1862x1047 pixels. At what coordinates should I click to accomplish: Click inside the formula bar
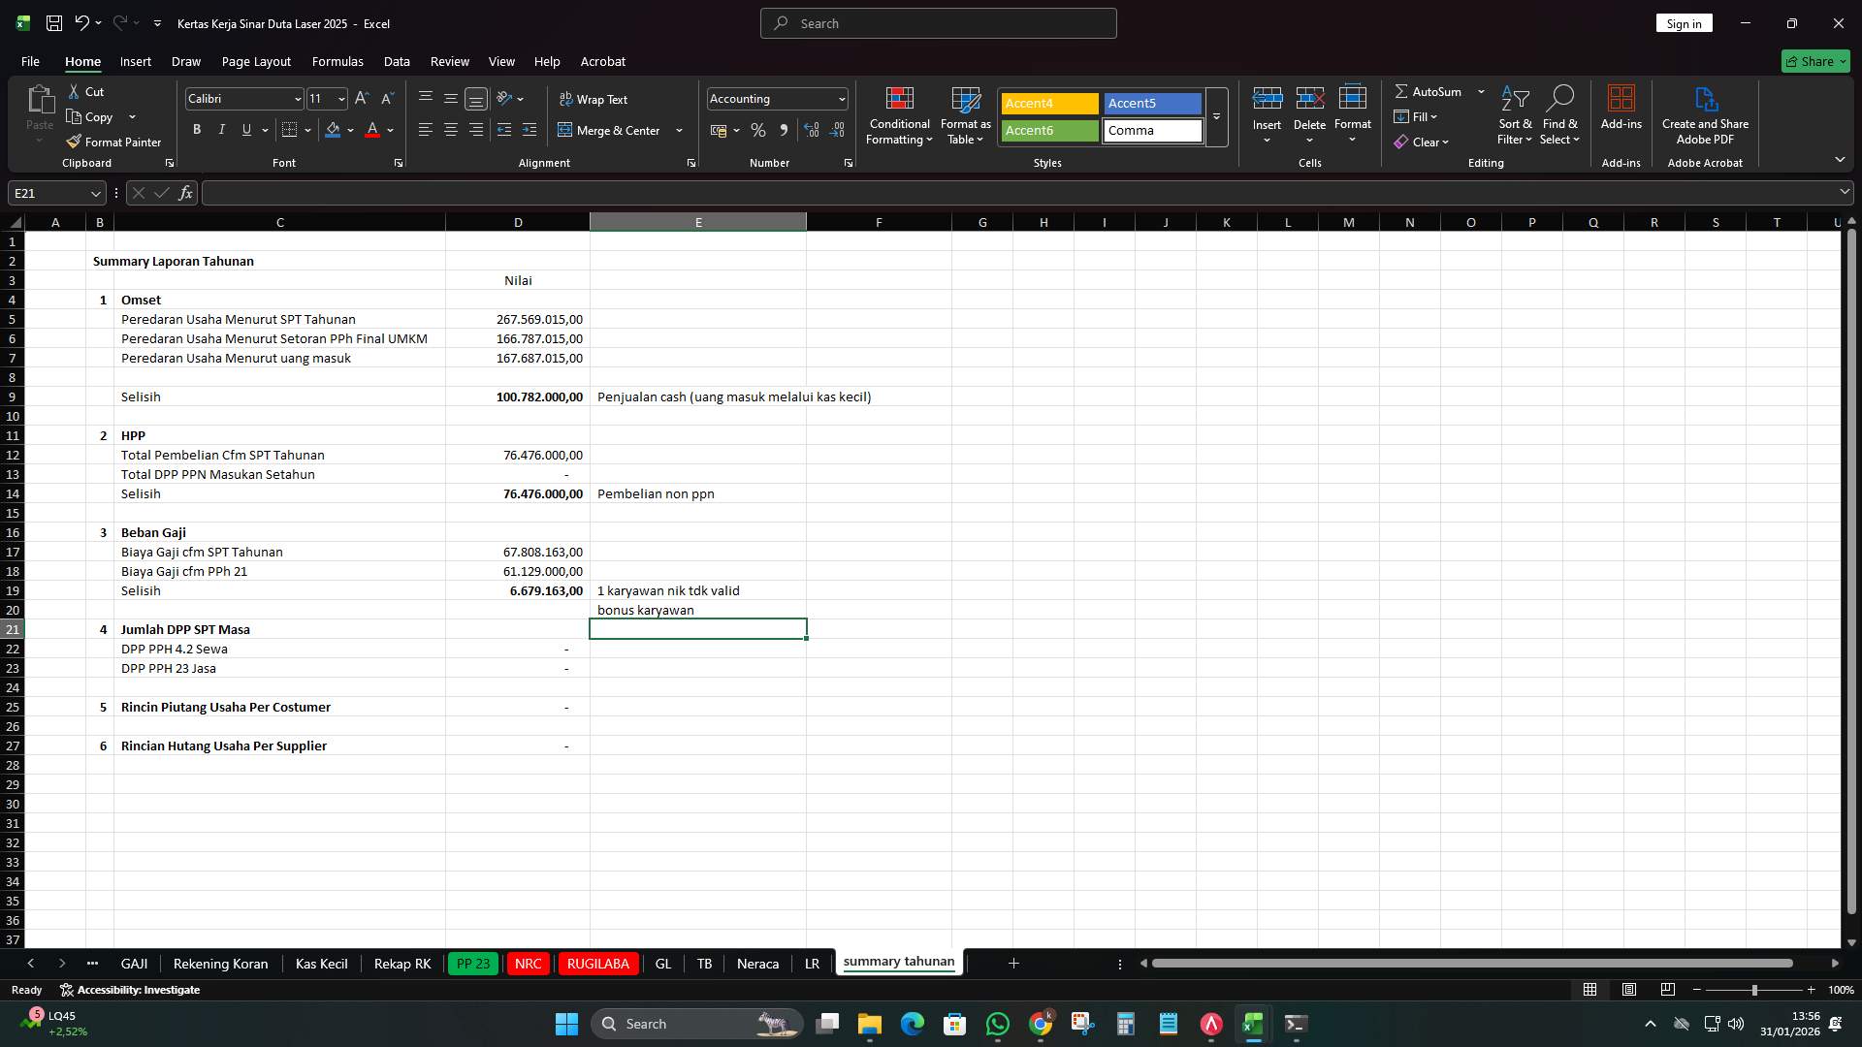pos(679,193)
